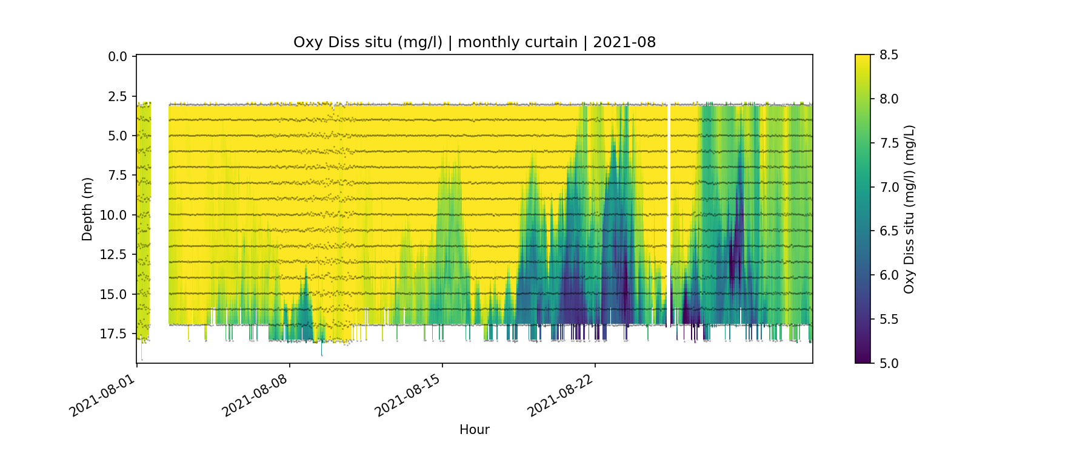Click the wide white data gap after 2021-08-01
The width and height of the screenshot is (1091, 454).
[159, 212]
